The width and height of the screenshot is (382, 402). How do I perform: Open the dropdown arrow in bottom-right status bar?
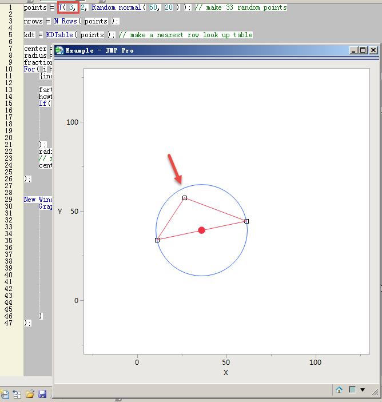363,389
